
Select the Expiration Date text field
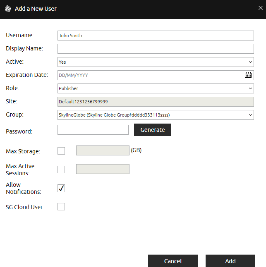[149, 75]
